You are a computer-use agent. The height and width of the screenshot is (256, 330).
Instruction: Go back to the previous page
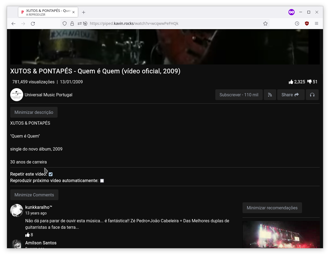point(13,24)
